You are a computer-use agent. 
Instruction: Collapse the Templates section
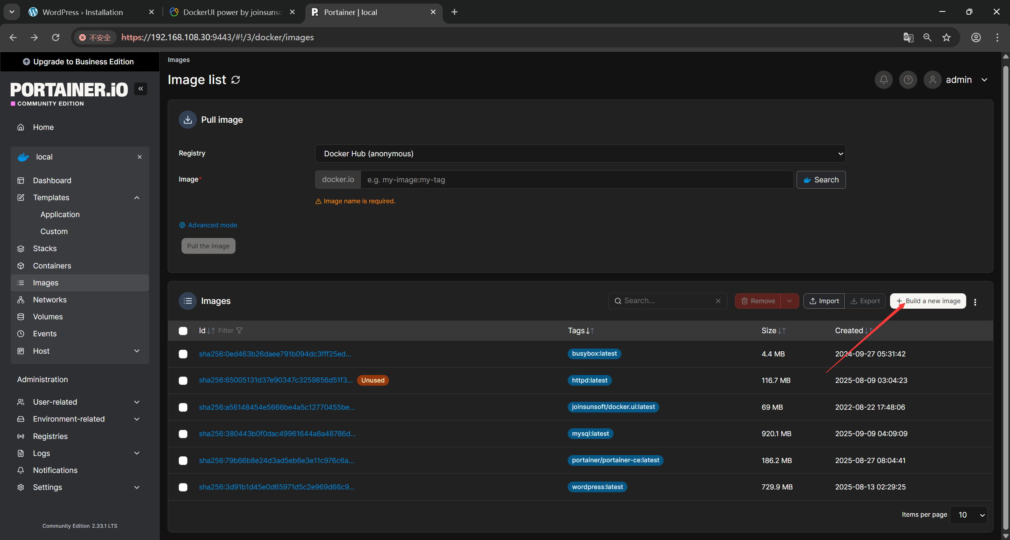137,198
